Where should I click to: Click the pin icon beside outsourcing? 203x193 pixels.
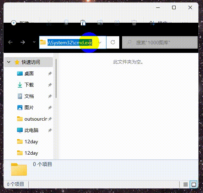tap(50, 119)
